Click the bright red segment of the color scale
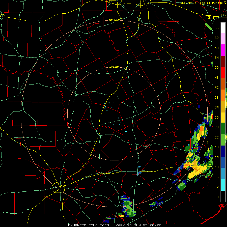This screenshot has height=227, width=227. (x=223, y=73)
